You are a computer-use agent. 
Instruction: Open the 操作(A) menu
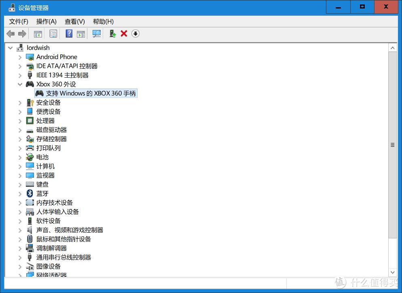coord(47,21)
